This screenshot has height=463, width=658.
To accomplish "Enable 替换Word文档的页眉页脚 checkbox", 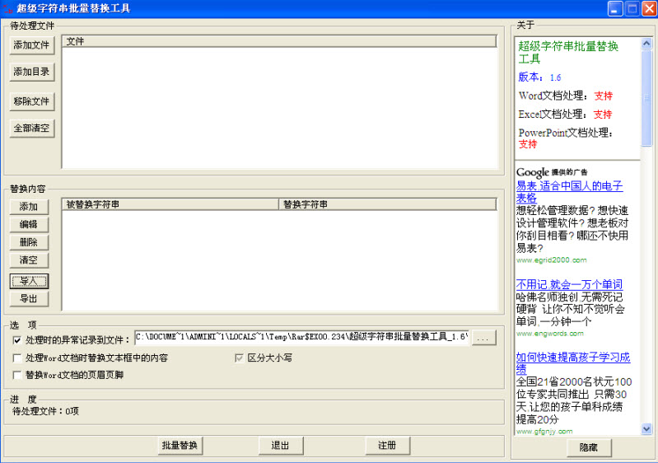I will coord(17,375).
